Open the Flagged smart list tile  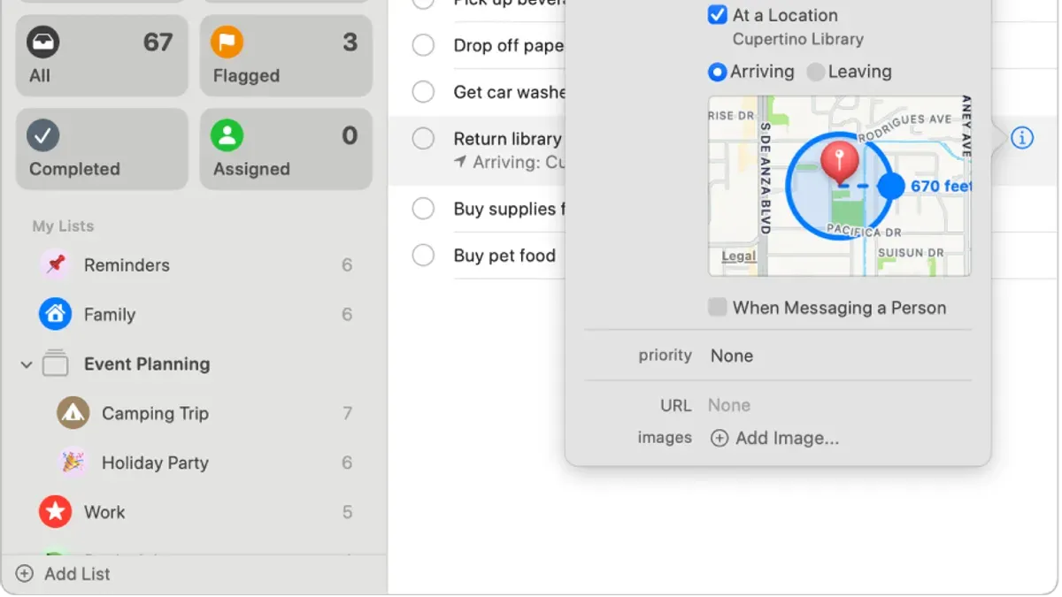click(x=286, y=56)
